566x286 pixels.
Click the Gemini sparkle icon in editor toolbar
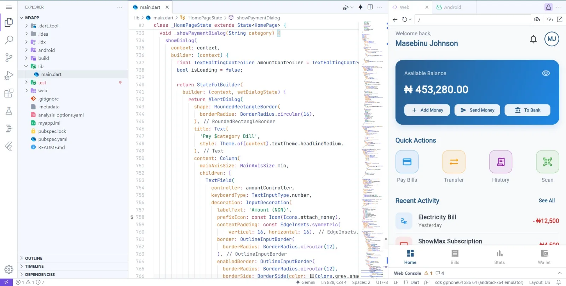[360, 7]
